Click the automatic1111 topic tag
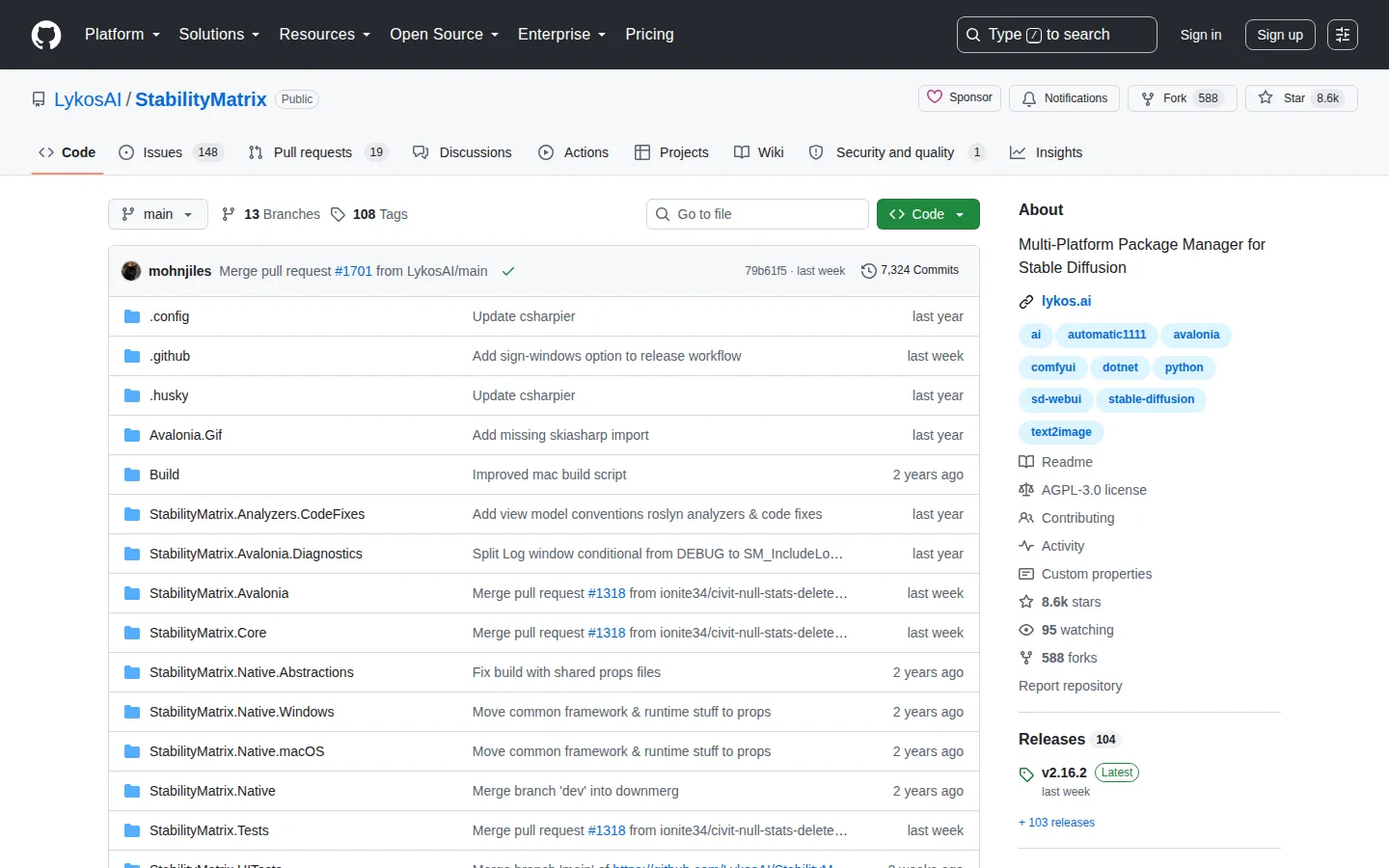 (1106, 335)
